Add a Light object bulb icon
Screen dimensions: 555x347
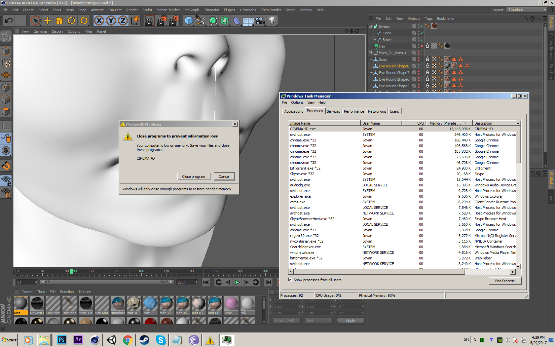[x=272, y=21]
